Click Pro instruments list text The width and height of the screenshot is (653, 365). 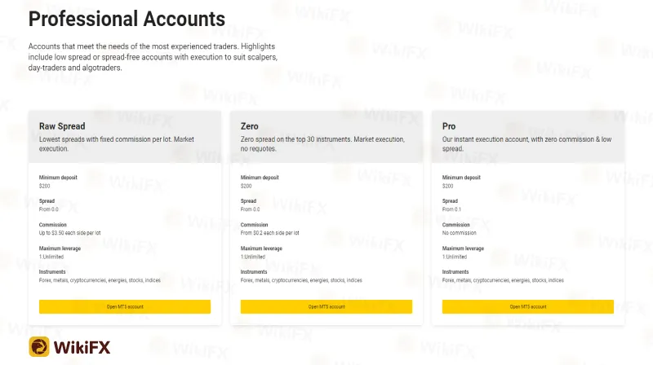503,280
